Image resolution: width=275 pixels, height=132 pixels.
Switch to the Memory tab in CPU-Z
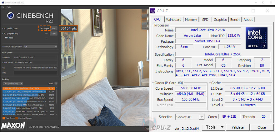pyautogui.click(x=191, y=20)
